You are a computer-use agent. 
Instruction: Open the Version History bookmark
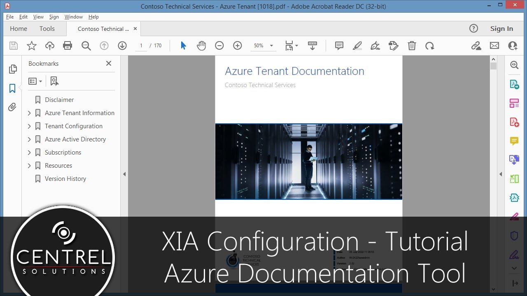[65, 179]
